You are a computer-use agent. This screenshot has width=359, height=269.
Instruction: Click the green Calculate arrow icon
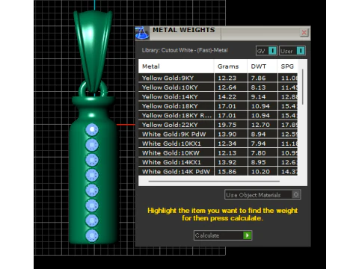point(247,235)
